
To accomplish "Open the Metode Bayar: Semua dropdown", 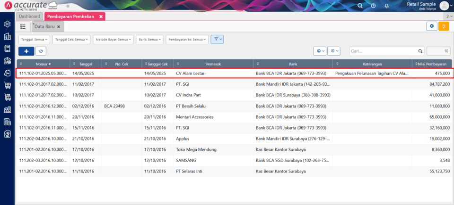I will click(113, 39).
